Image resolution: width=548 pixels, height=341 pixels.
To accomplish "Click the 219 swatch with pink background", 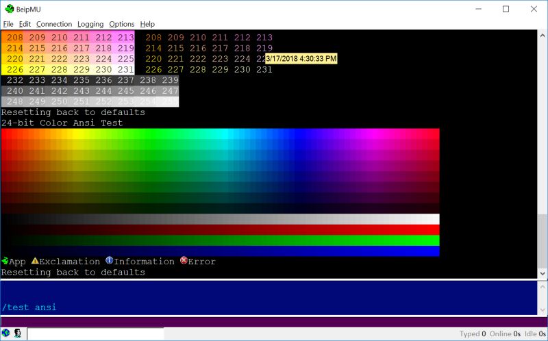I will pos(125,48).
